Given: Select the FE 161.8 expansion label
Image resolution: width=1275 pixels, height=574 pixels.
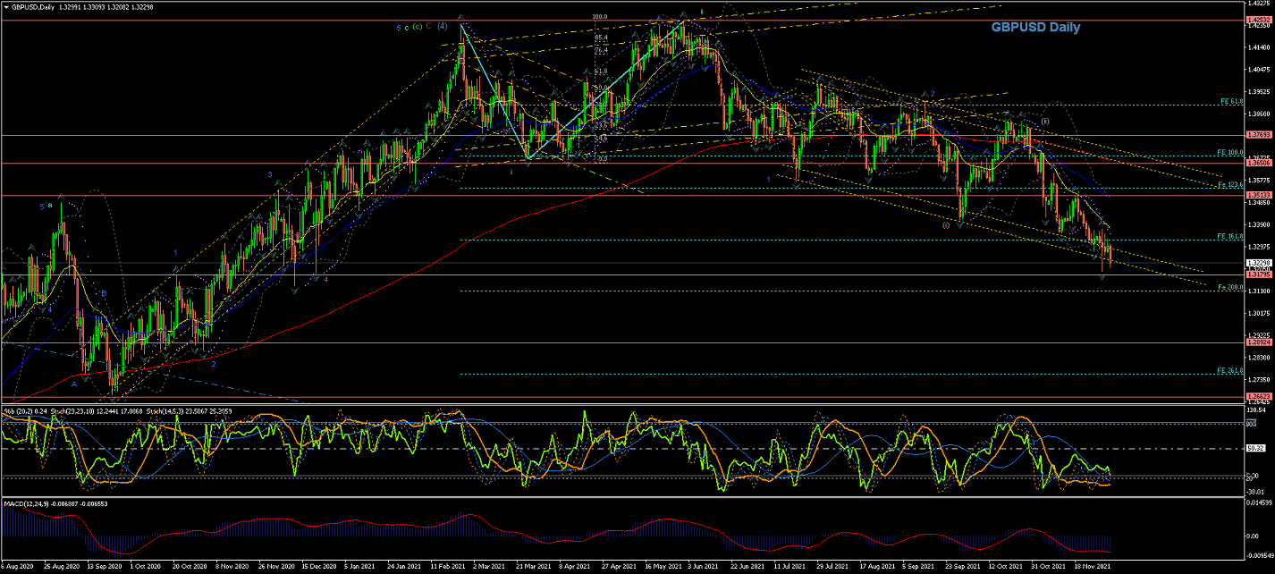Looking at the screenshot, I should click(1229, 236).
